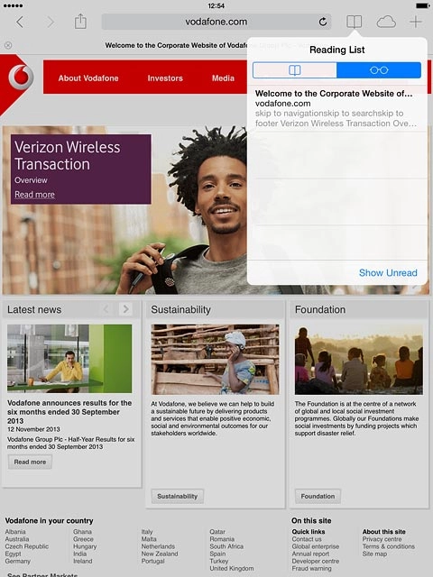Screen dimensions: 433x577
Task: Open Investors menu
Action: 165,78
